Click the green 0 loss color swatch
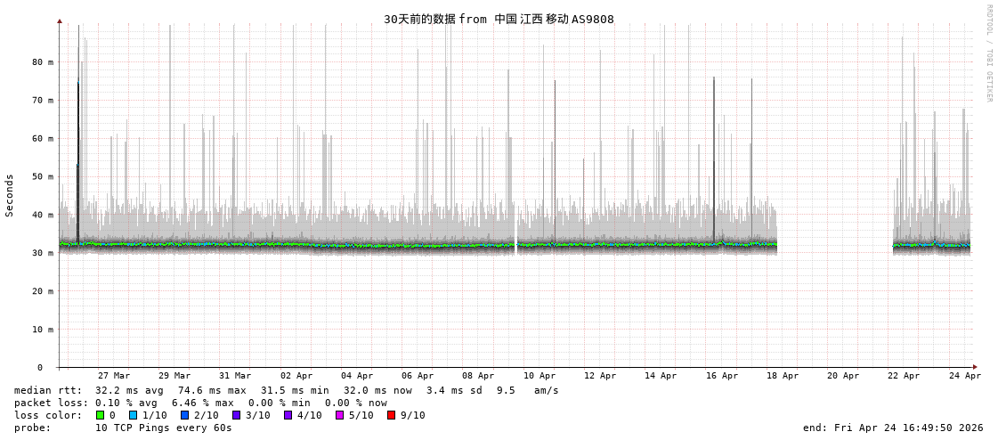Screen dimensions: 998x440 [101, 415]
